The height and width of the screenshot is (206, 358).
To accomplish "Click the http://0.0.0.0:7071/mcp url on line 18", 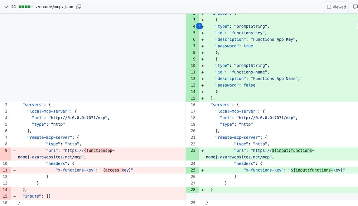I will coord(266,118).
